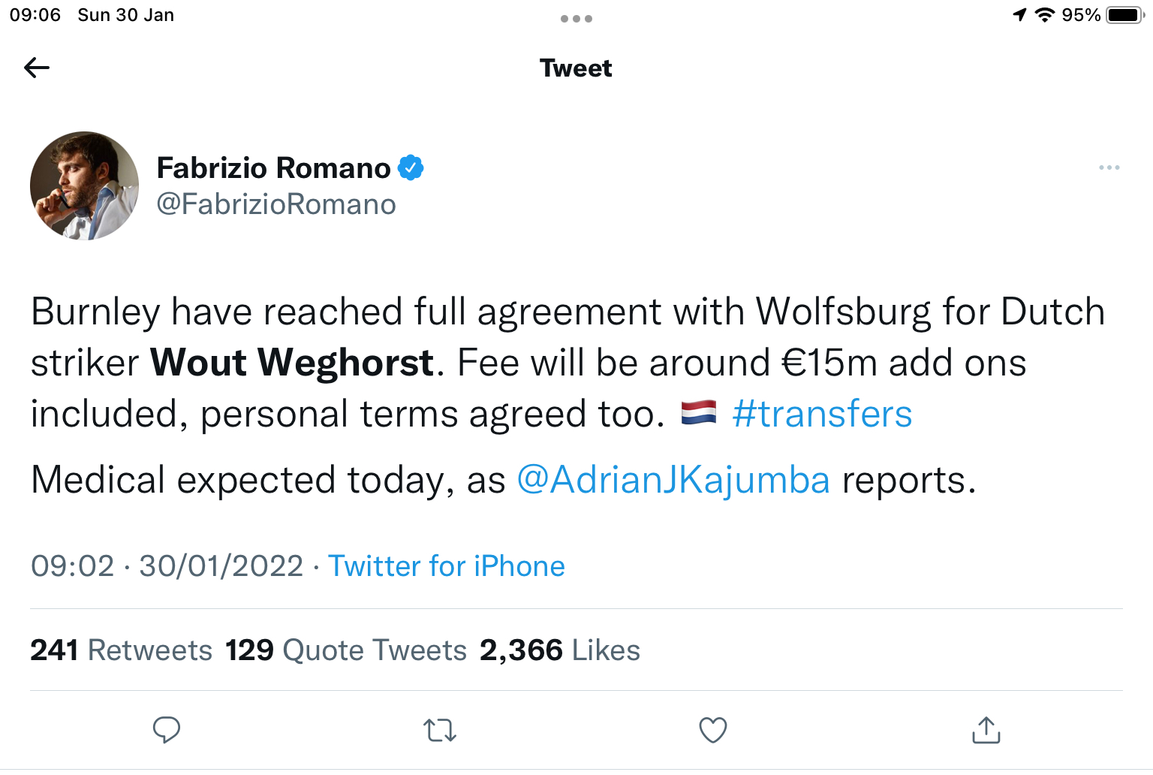Open Fabrizio Romano's profile picture

pos(85,186)
